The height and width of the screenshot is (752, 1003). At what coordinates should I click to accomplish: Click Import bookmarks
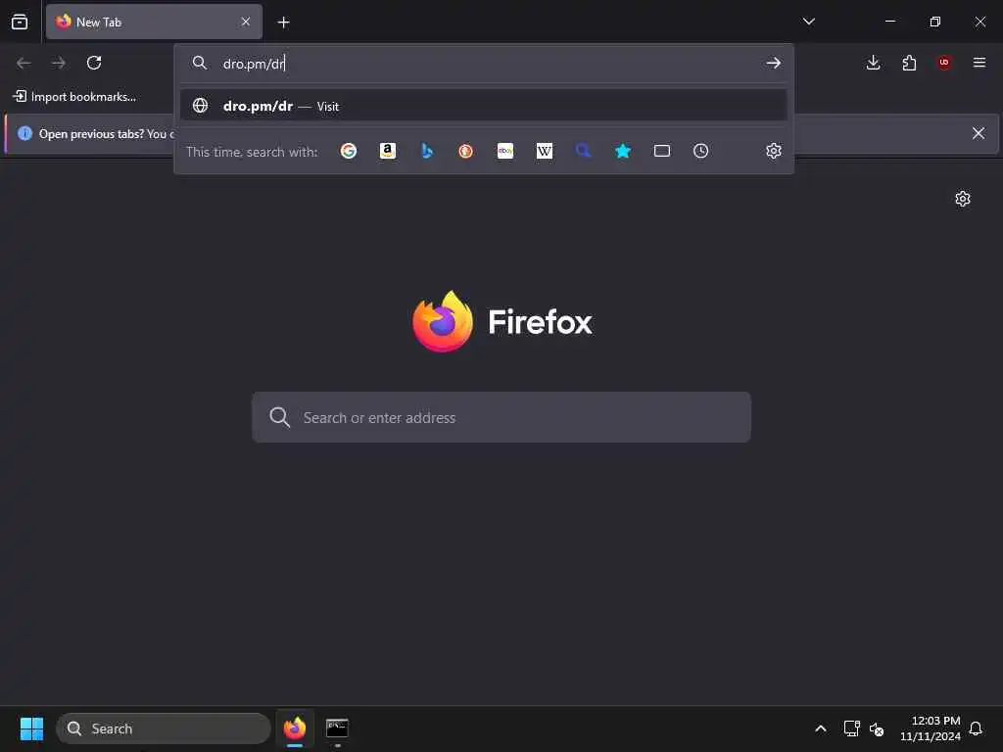[74, 97]
